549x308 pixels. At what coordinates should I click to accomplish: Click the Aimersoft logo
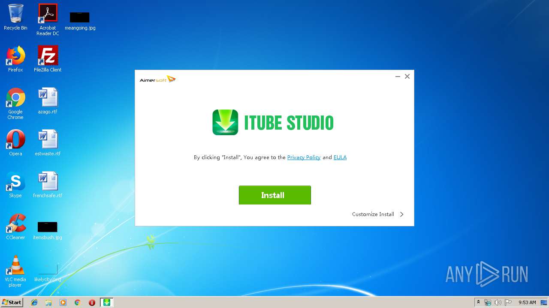pyautogui.click(x=157, y=79)
